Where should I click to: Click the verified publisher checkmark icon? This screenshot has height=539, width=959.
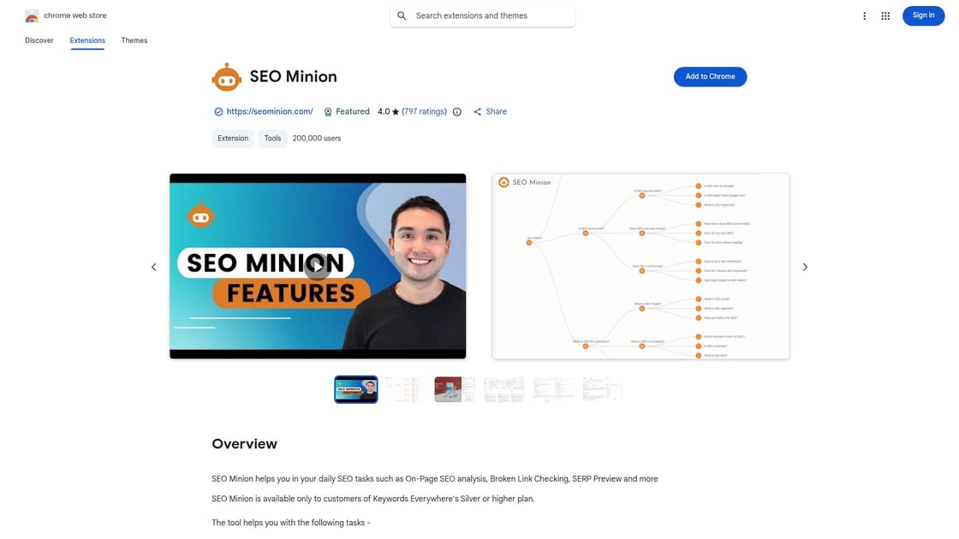[x=218, y=112]
